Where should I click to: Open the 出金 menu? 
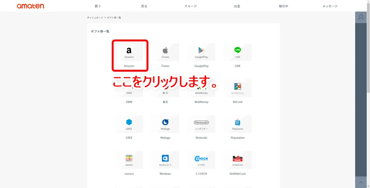237,6
